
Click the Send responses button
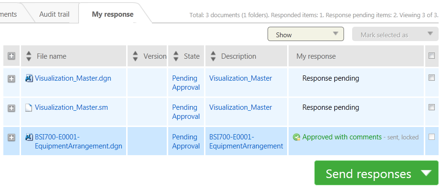coord(368,173)
